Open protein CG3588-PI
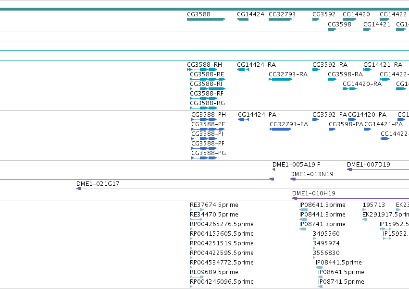409x289 pixels. [204, 139]
